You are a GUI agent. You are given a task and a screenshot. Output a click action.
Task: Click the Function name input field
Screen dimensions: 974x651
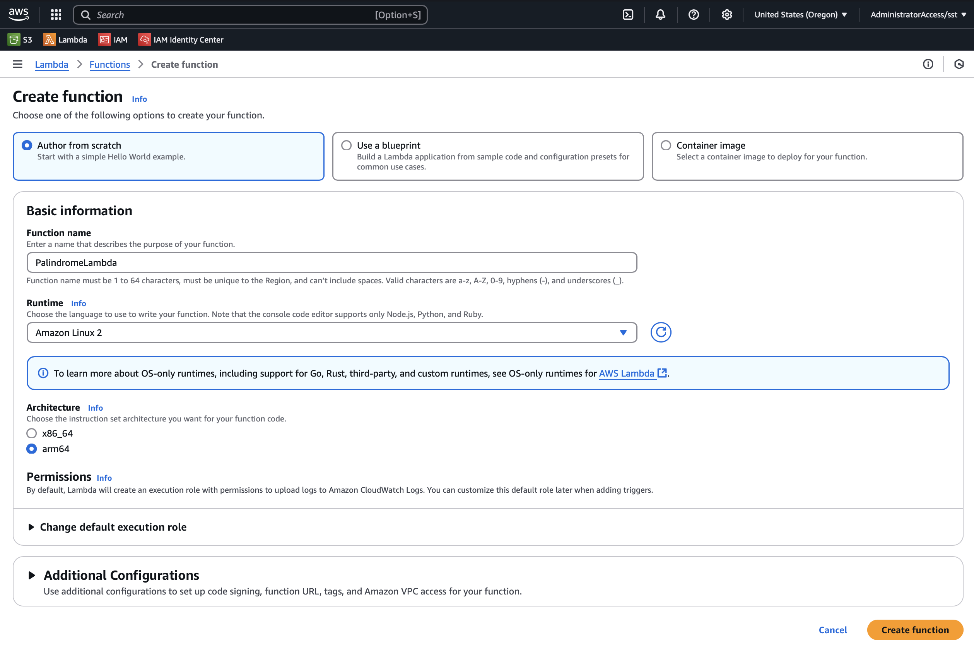click(x=332, y=262)
